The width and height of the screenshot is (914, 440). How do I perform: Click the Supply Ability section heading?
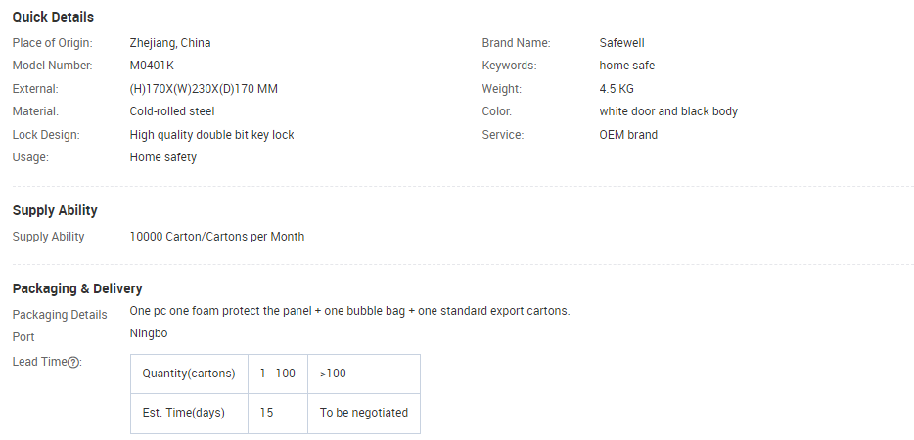point(55,210)
